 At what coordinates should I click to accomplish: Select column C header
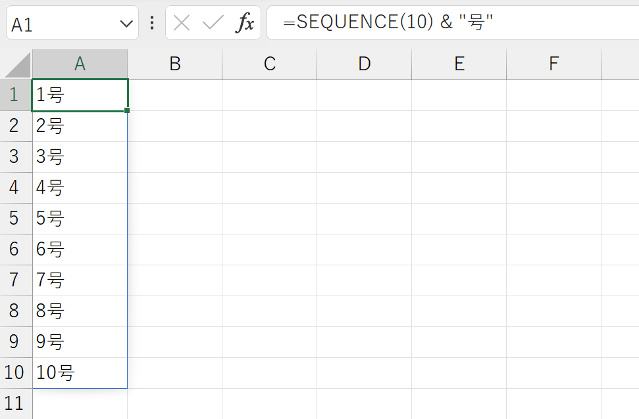click(270, 64)
